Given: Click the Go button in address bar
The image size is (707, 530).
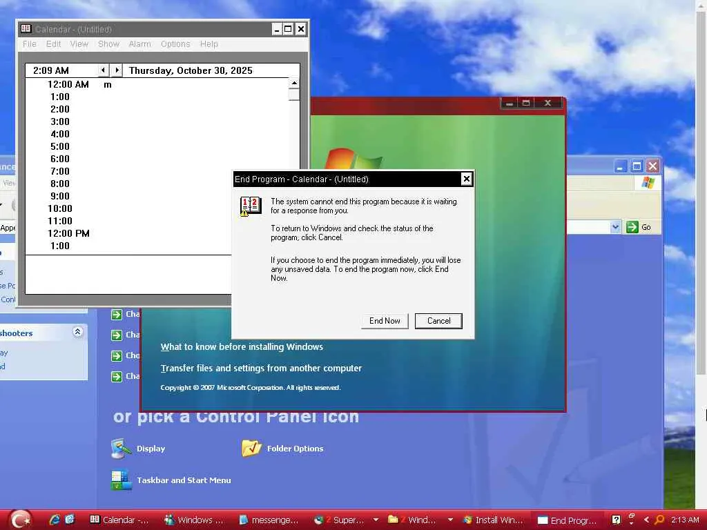Looking at the screenshot, I should tap(639, 227).
